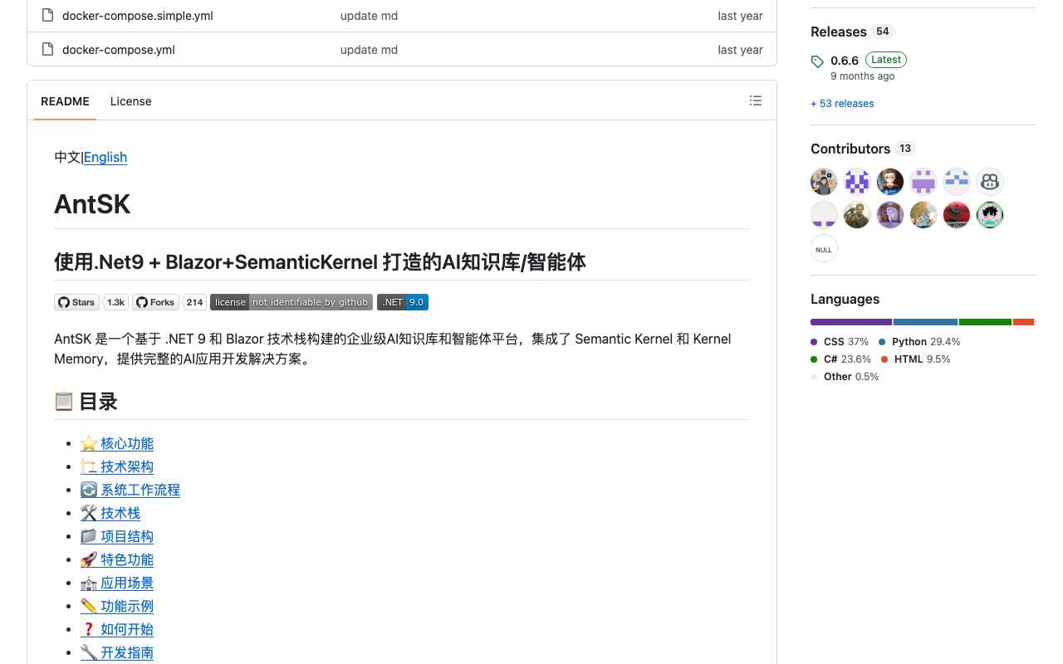The height and width of the screenshot is (664, 1063).
Task: Jump to 应用场景 section link
Action: (x=117, y=583)
